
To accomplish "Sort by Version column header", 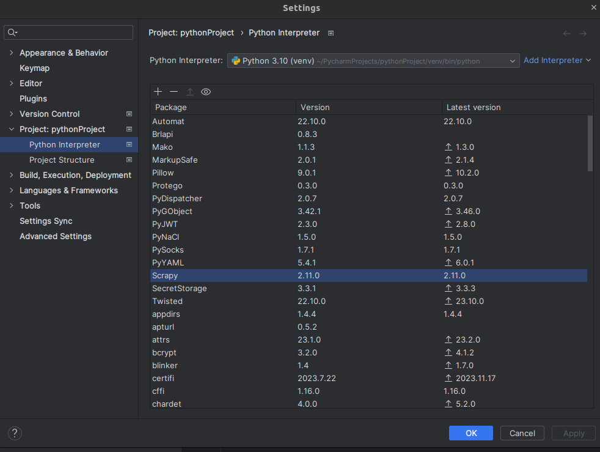I will [369, 107].
